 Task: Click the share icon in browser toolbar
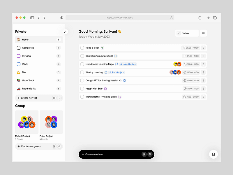coord(200,17)
